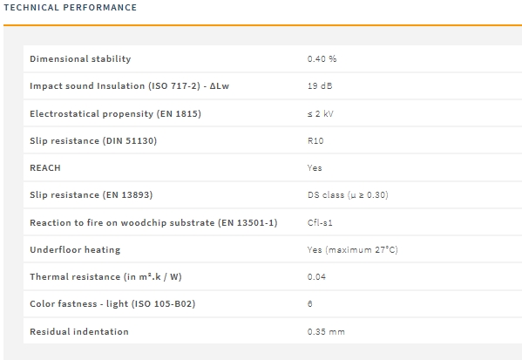Select the Thermal resistance row label
Viewport: 522px width, 360px height.
[x=105, y=276]
